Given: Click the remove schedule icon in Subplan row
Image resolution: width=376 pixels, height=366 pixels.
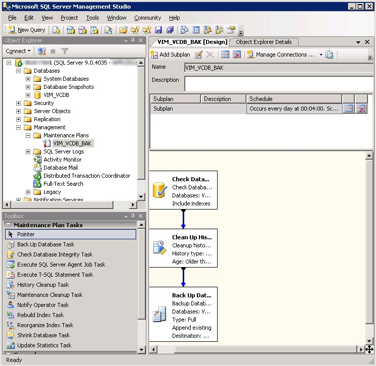Looking at the screenshot, I should coord(361,109).
